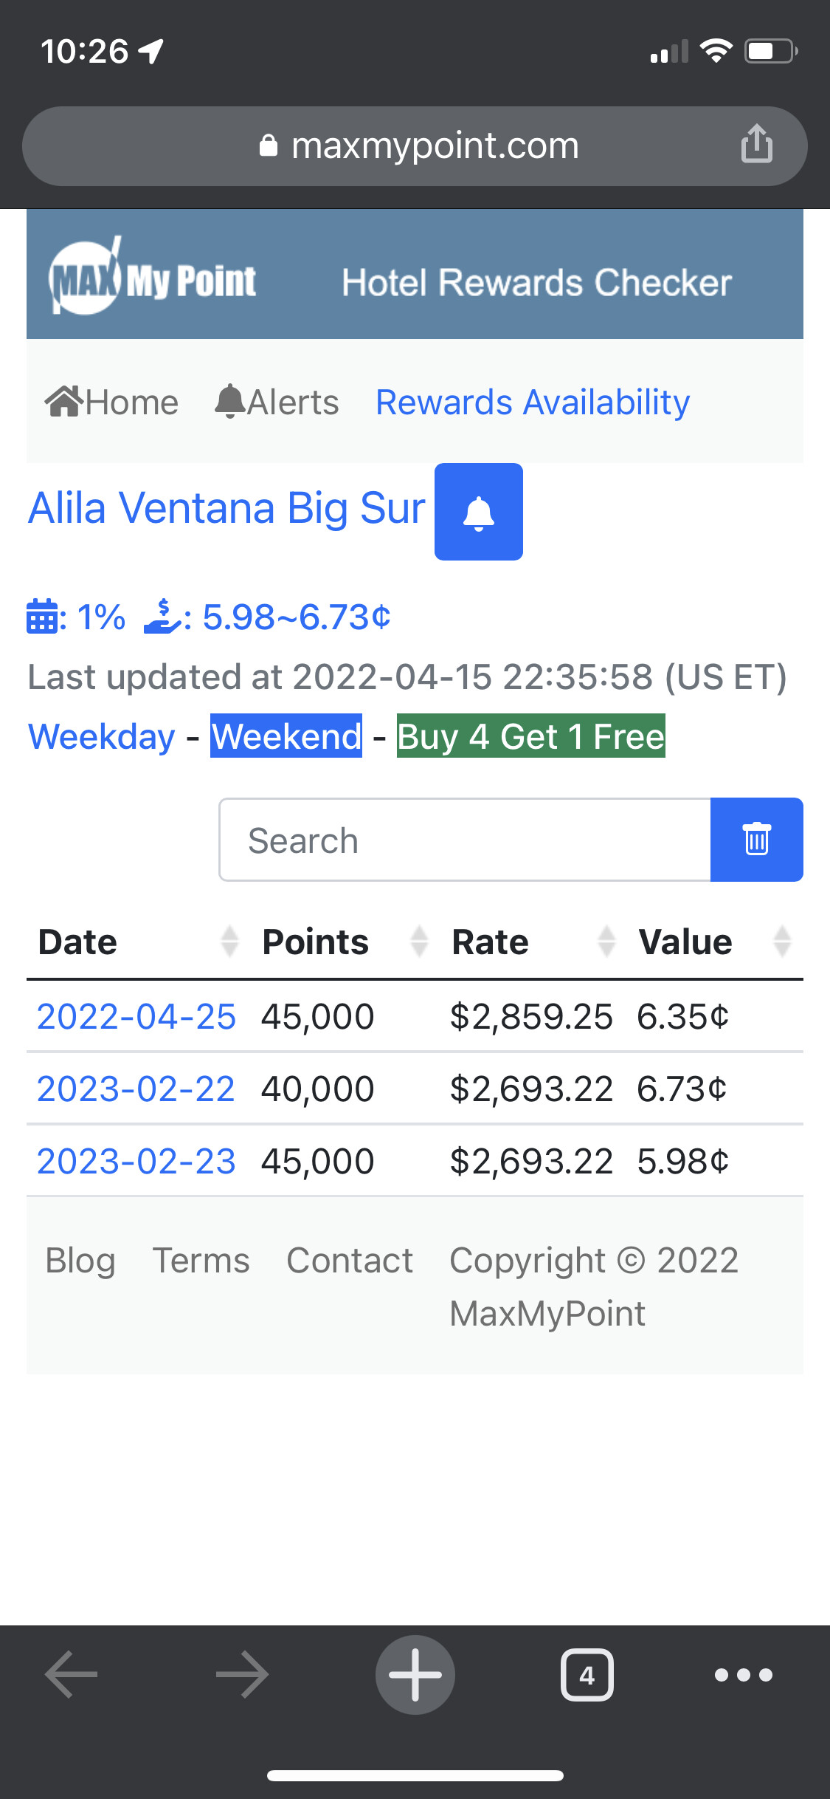The height and width of the screenshot is (1799, 830).
Task: Open the 2023-02-22 date link
Action: pyautogui.click(x=136, y=1089)
